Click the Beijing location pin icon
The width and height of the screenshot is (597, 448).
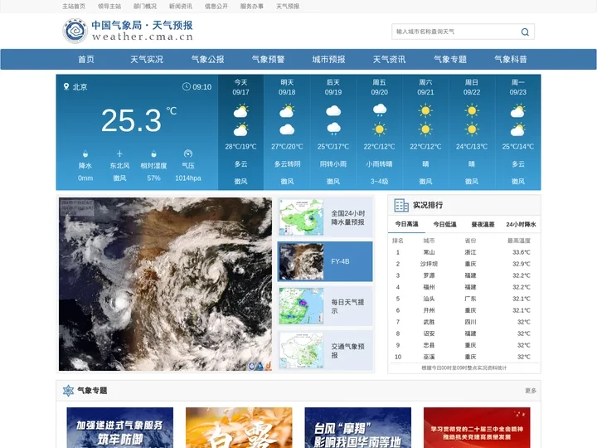(x=66, y=86)
